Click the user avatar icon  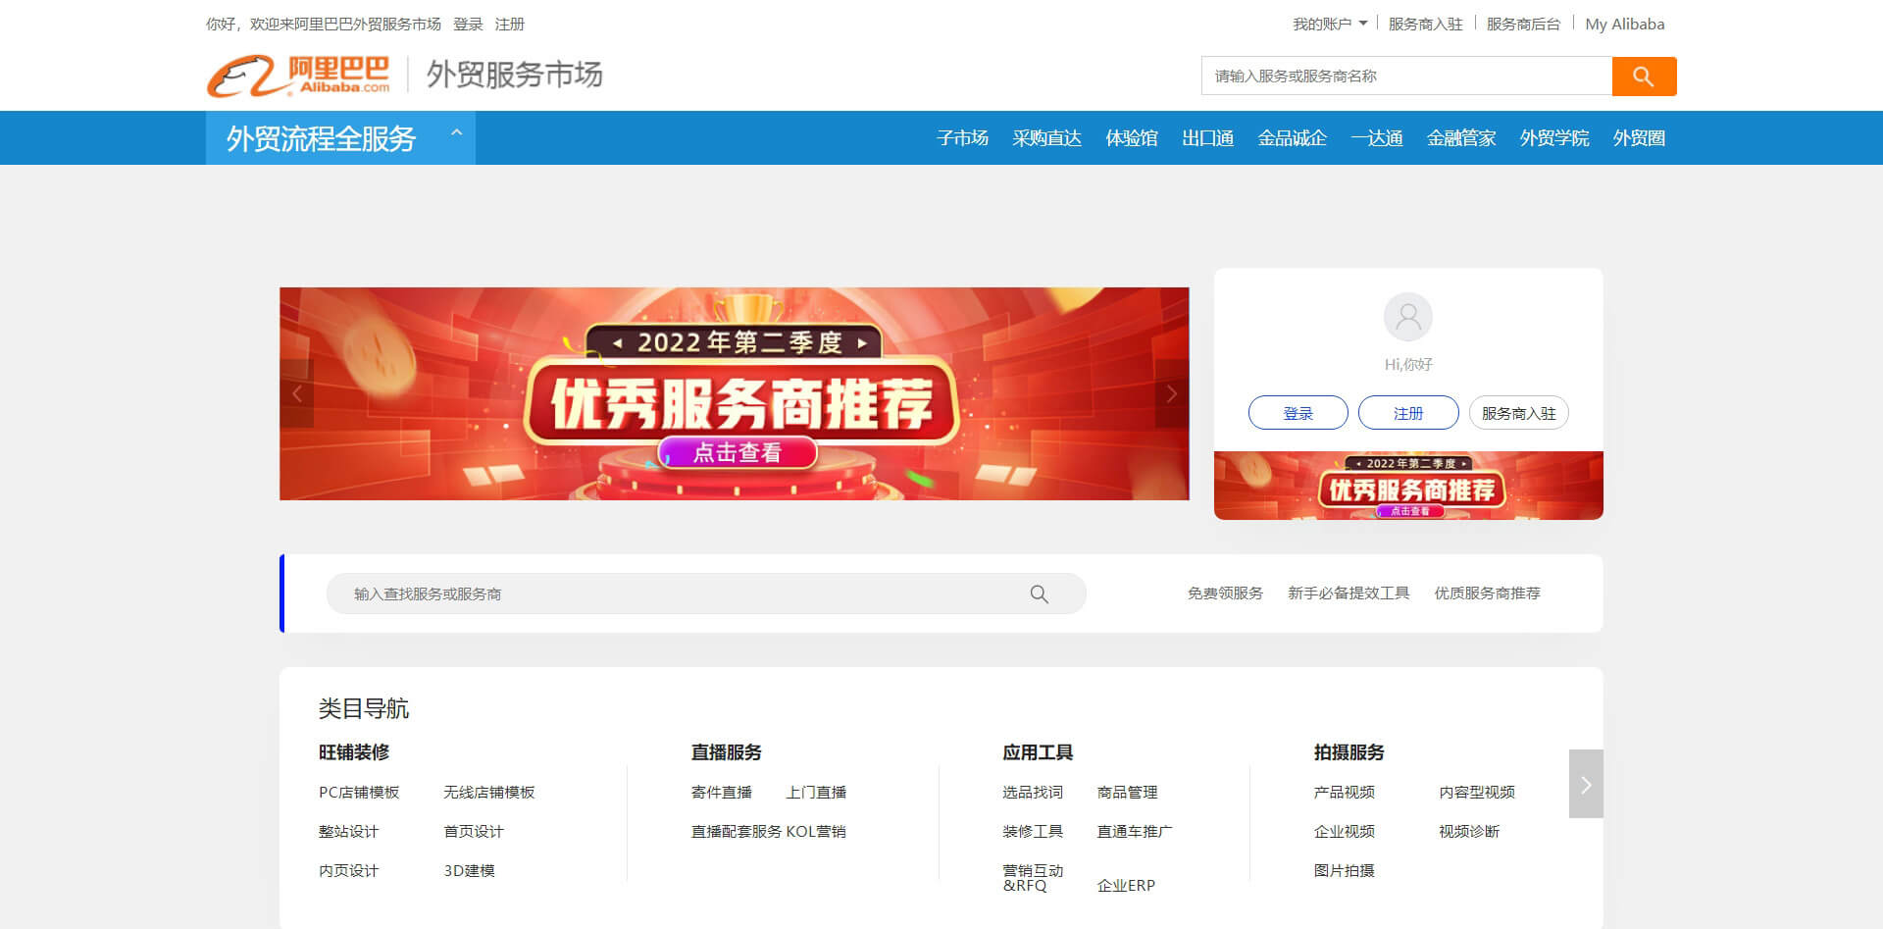click(x=1407, y=317)
